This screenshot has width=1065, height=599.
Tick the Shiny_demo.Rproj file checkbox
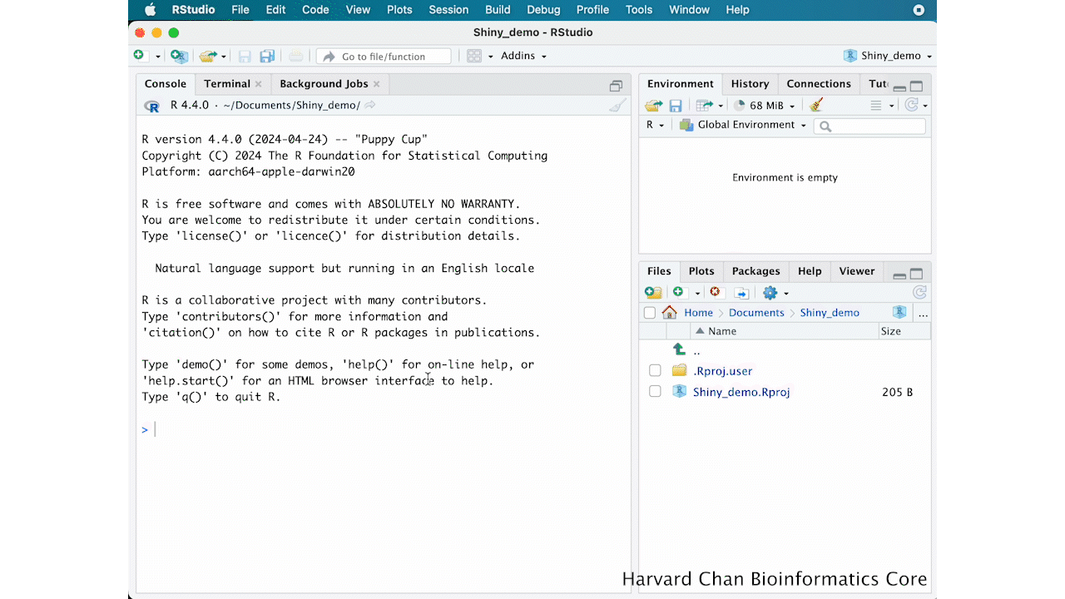(655, 392)
